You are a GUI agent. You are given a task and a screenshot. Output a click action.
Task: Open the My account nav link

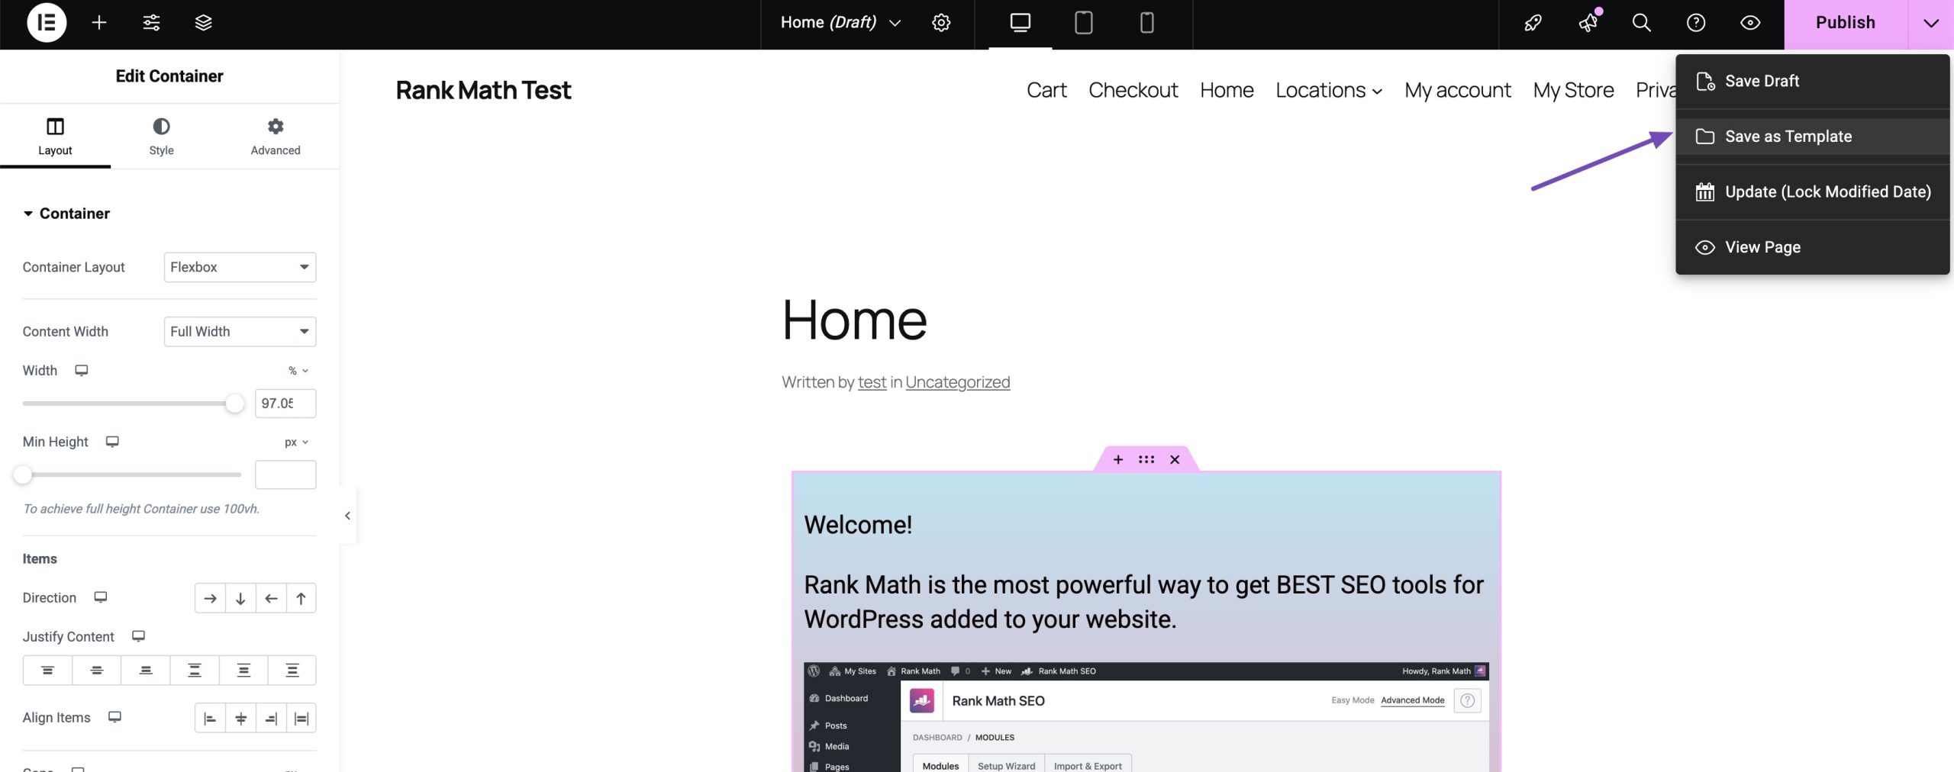[x=1457, y=90]
